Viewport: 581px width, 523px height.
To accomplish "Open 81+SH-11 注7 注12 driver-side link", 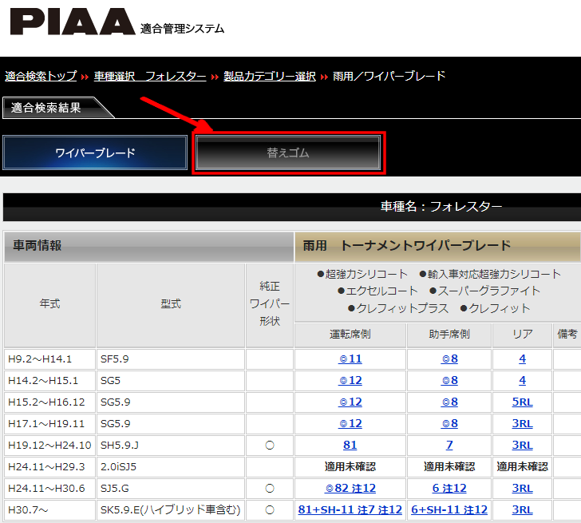I will tap(350, 509).
